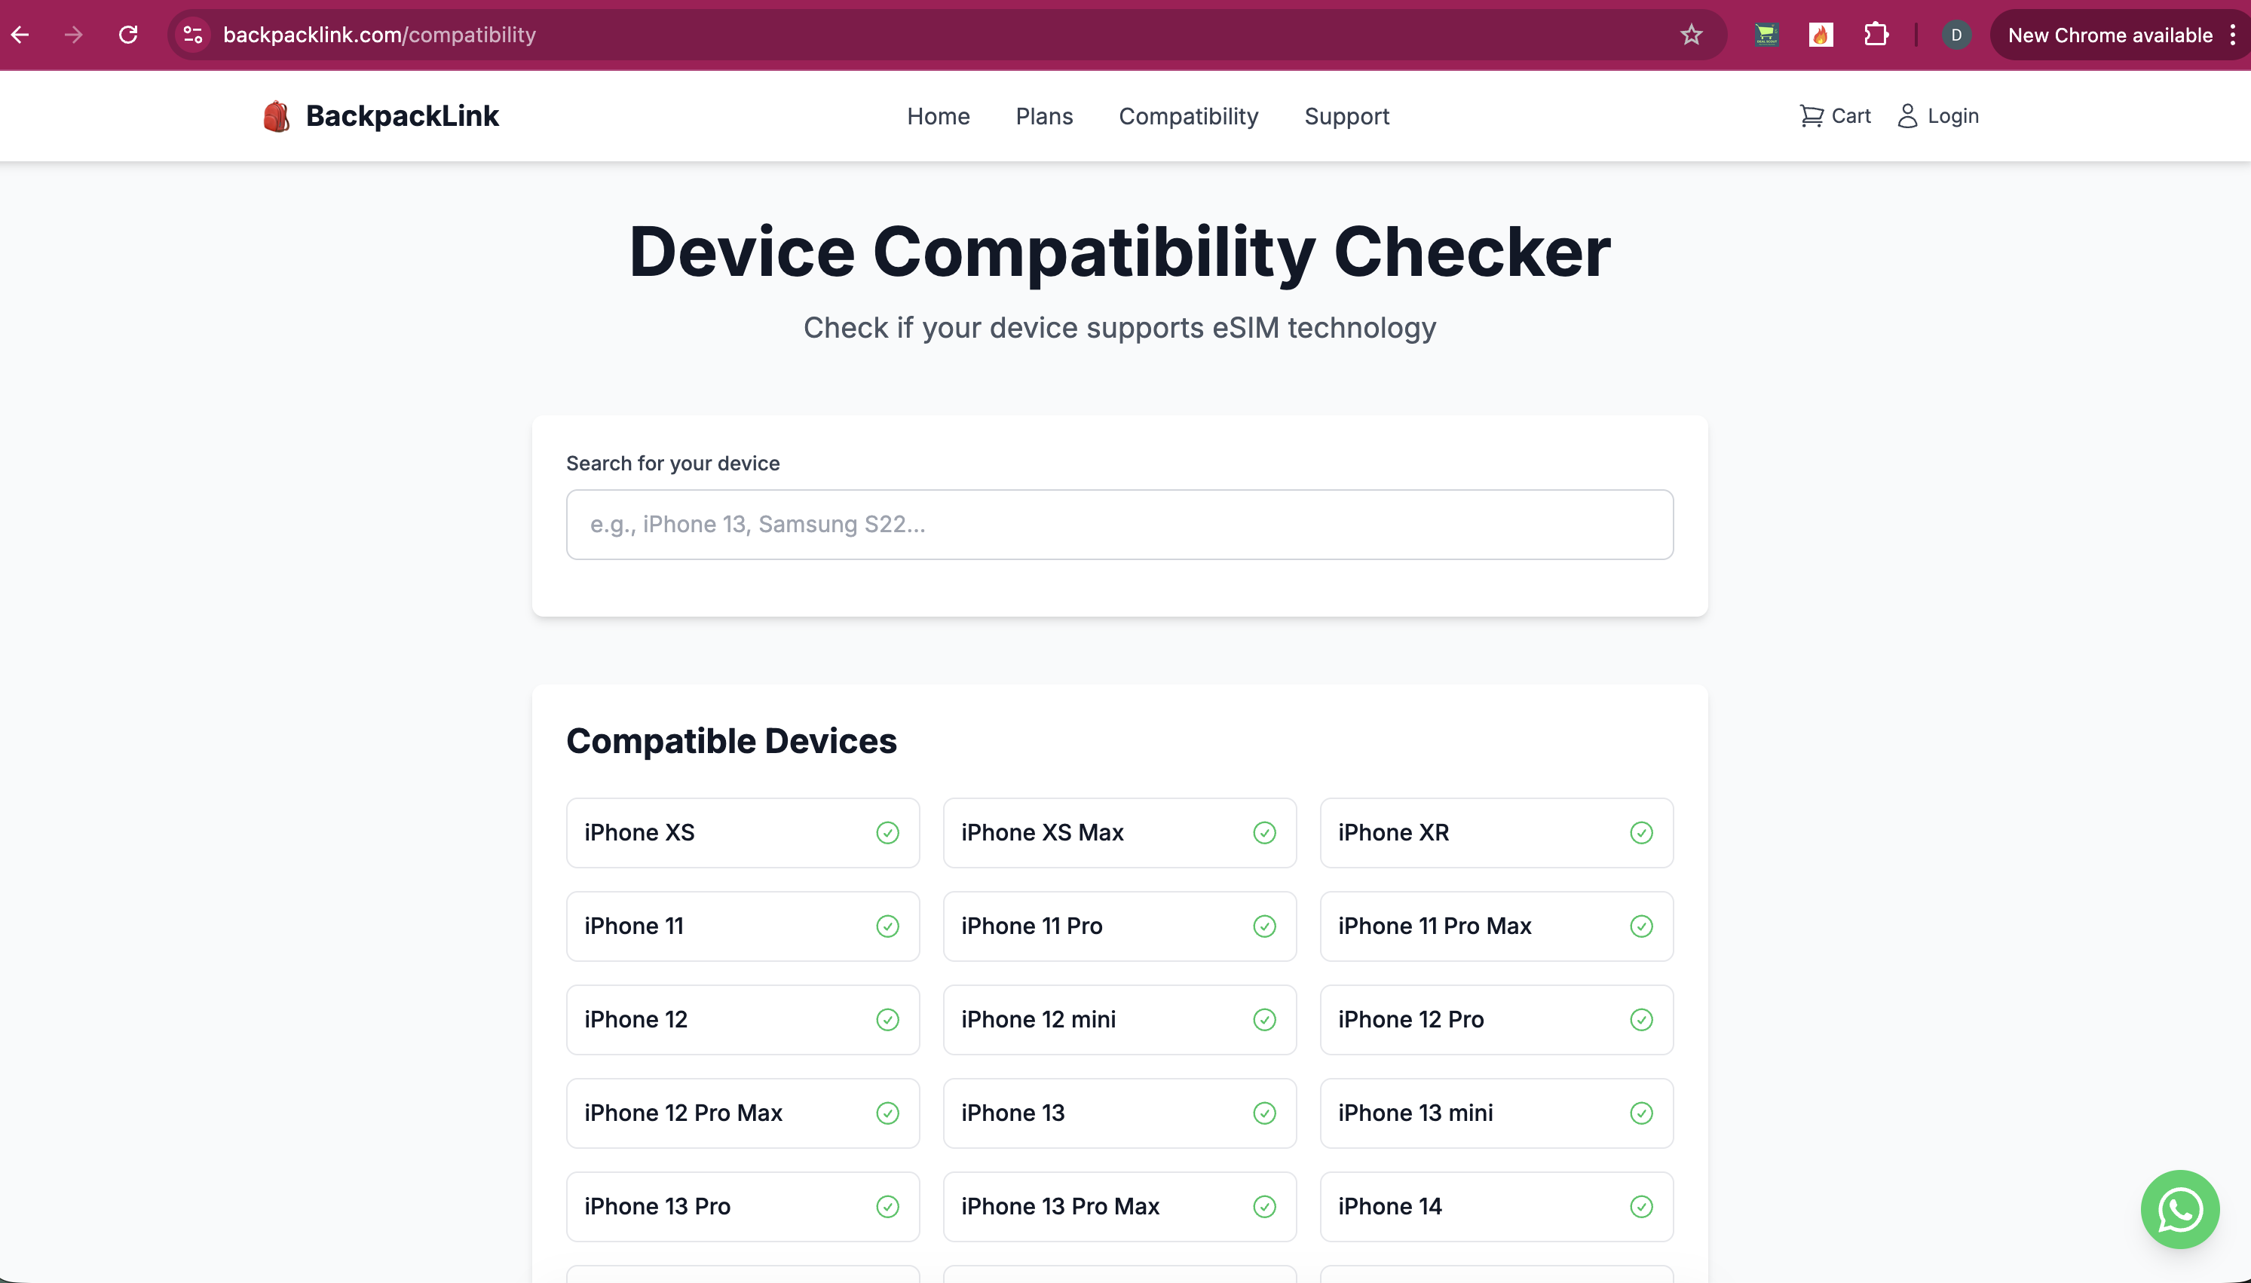Click the Chrome profile avatar labeled D
Image resolution: width=2251 pixels, height=1283 pixels.
pos(1957,35)
